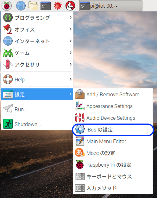This screenshot has height=198, width=157.
Task: Expand the Help submenu arrow
Action: point(71,79)
